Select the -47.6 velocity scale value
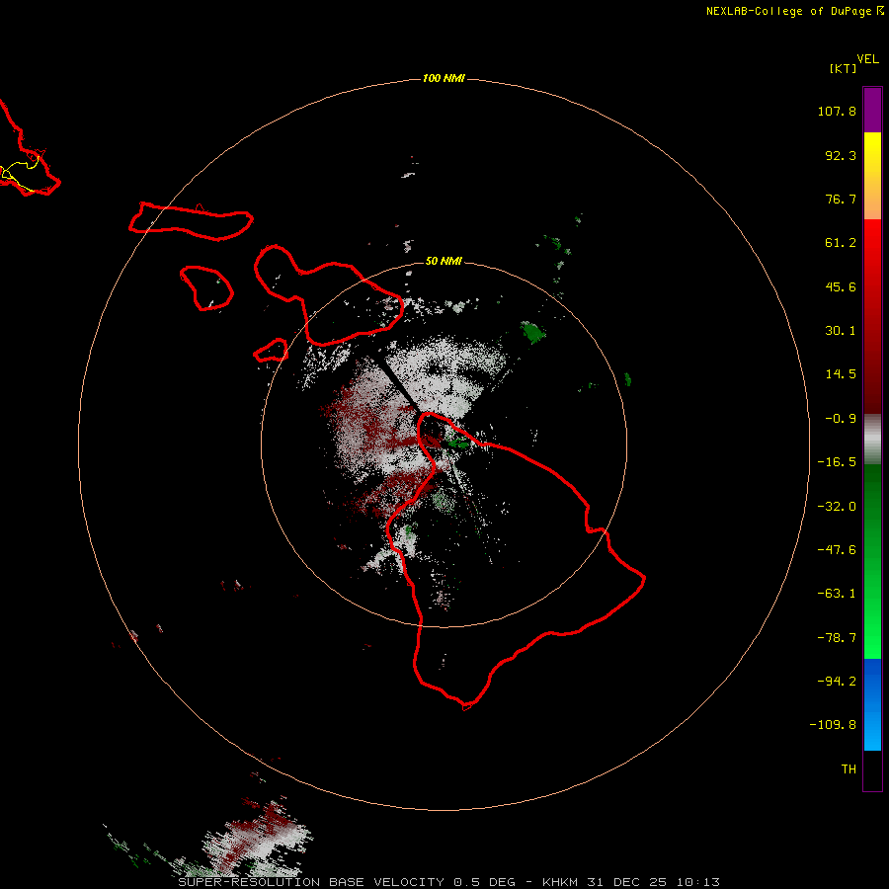Image resolution: width=889 pixels, height=889 pixels. click(837, 550)
